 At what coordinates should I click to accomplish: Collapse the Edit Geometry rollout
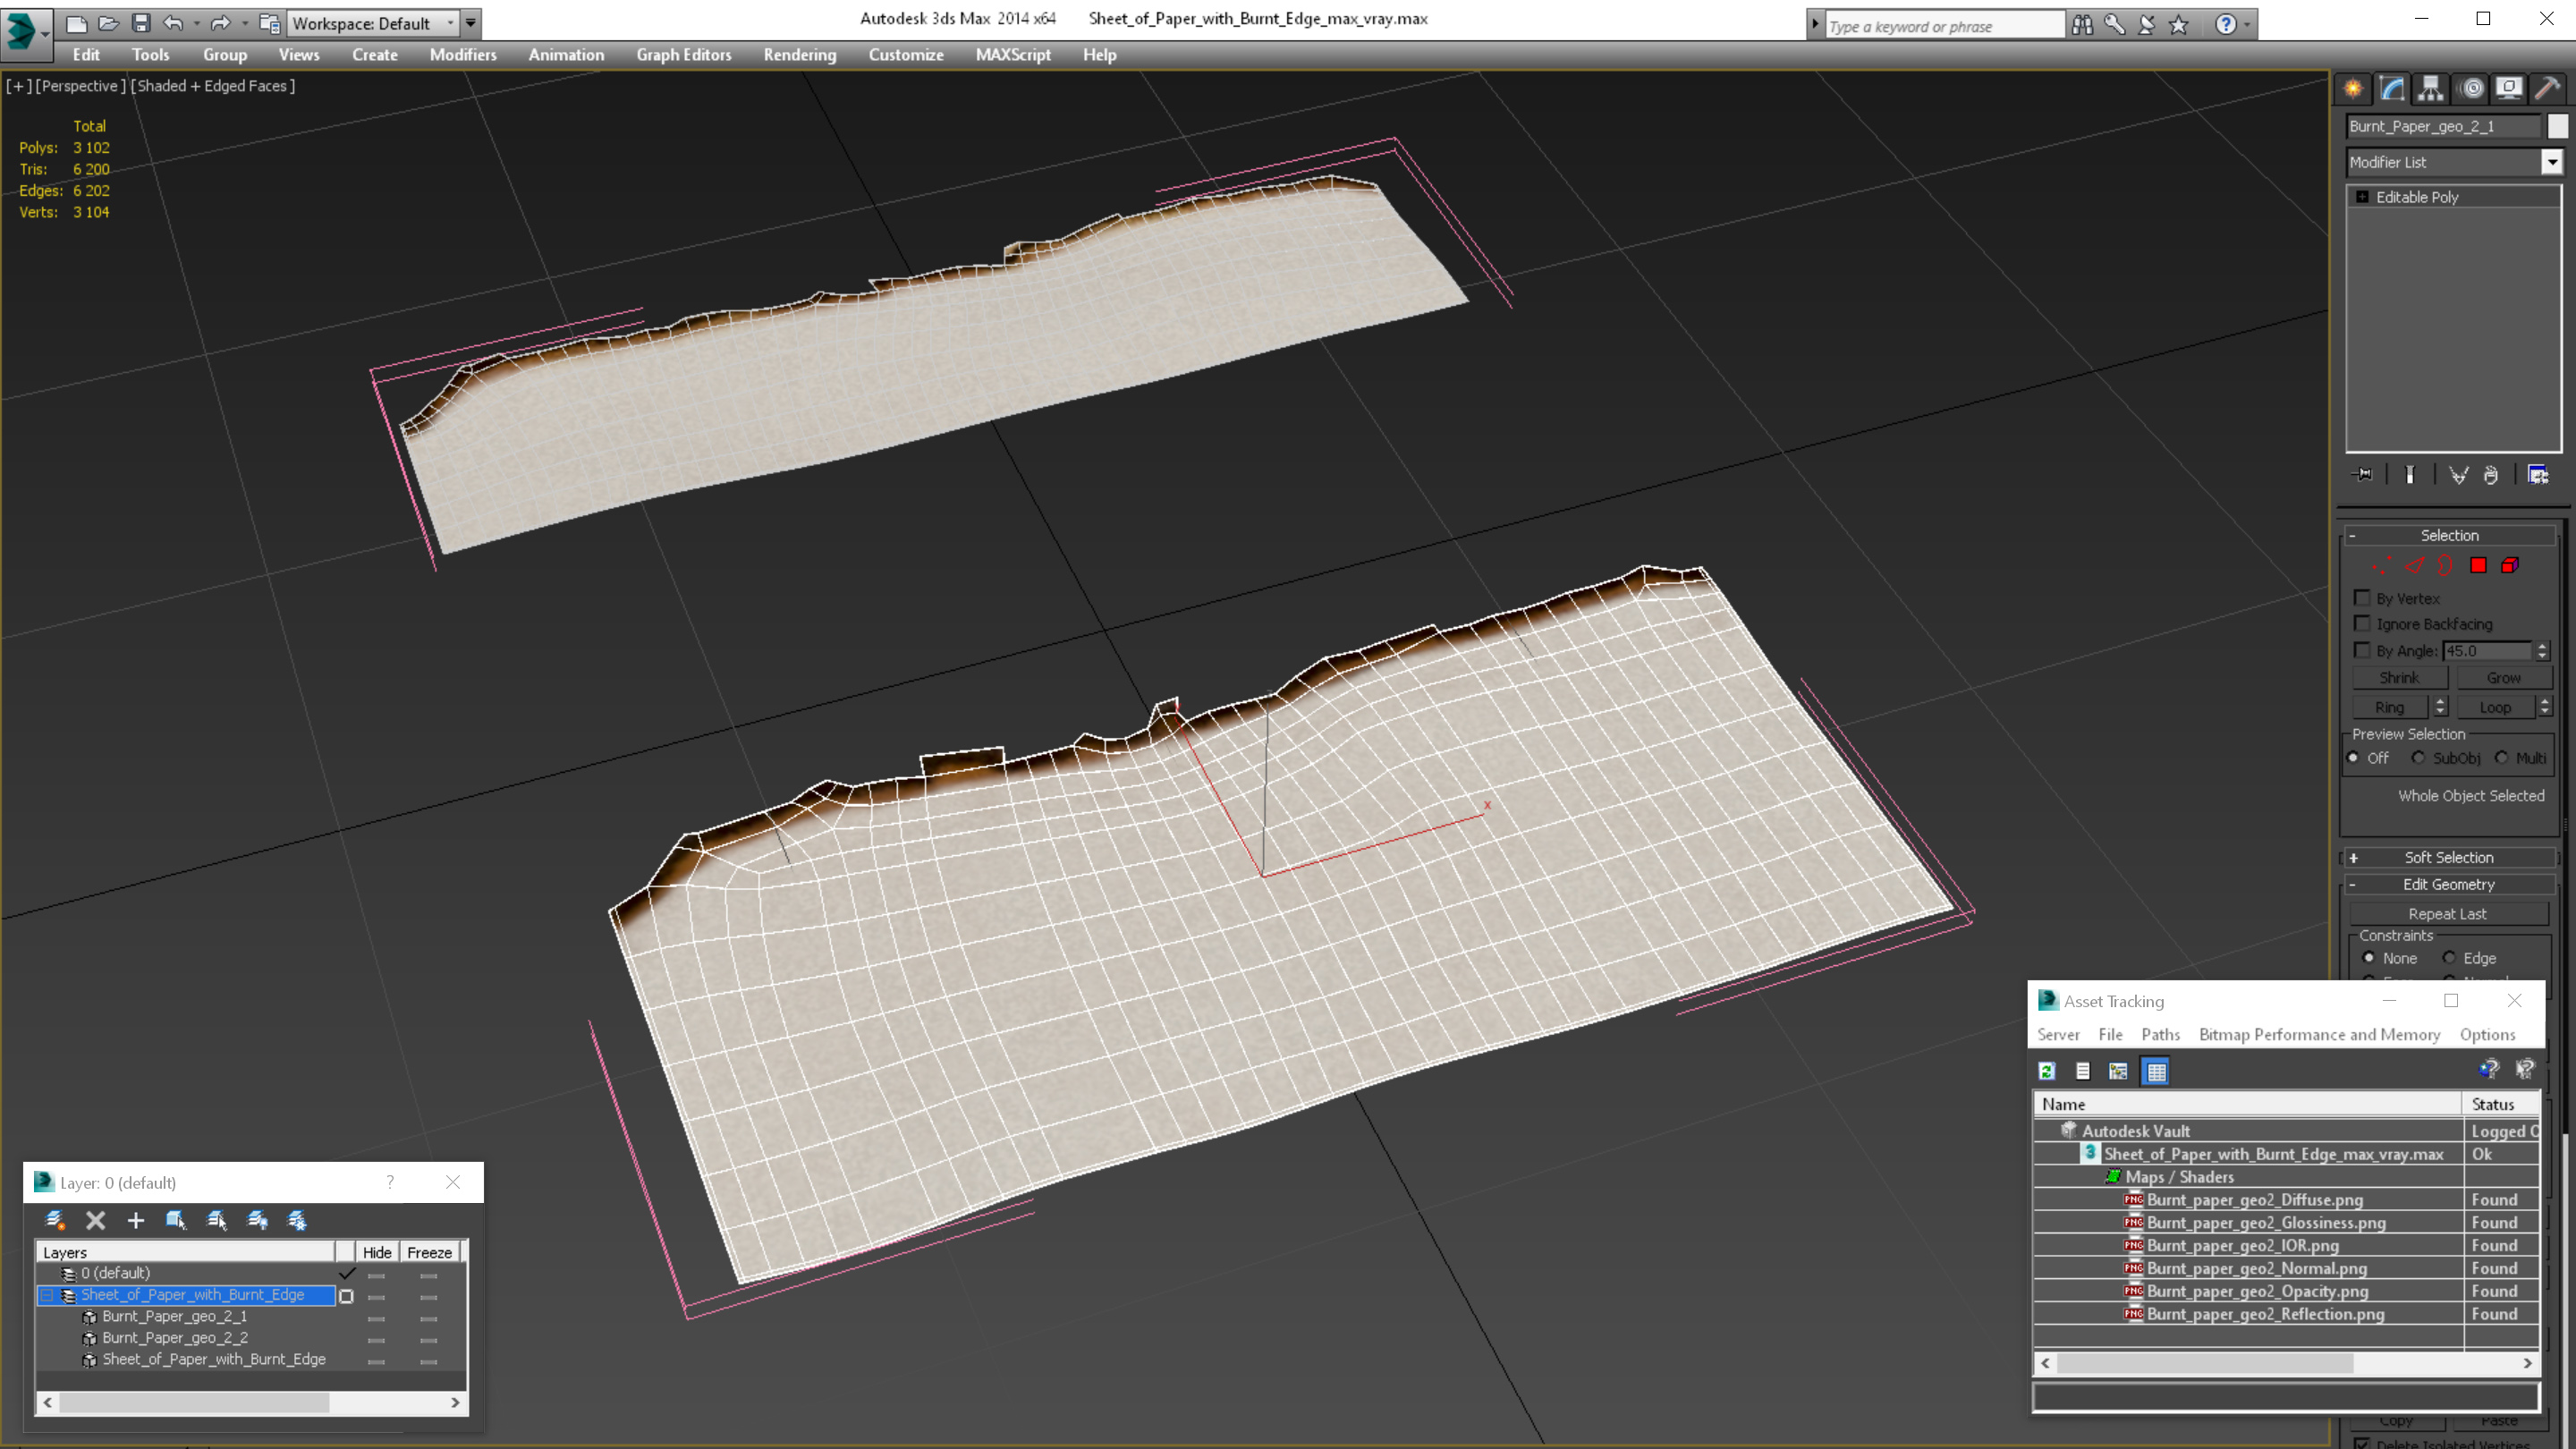[2448, 884]
